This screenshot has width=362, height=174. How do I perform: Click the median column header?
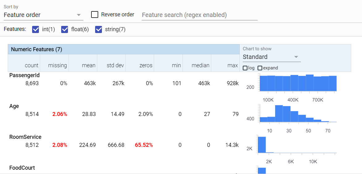200,65
